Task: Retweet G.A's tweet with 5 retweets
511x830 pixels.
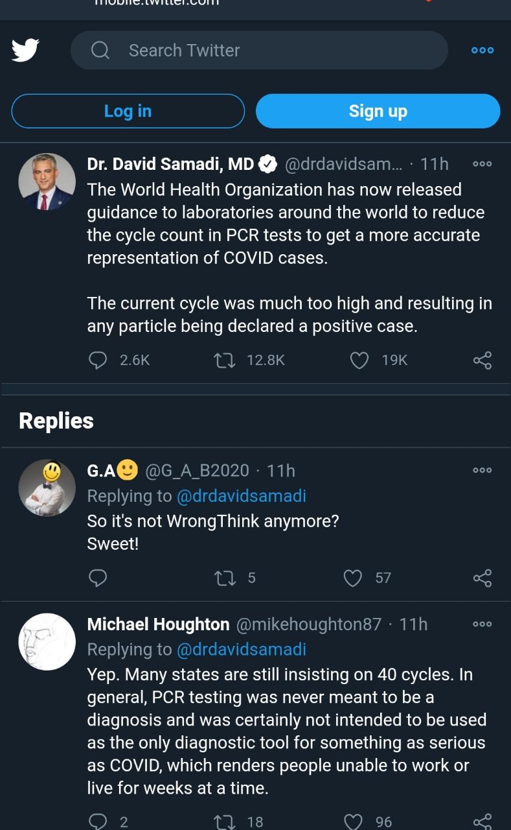Action: (224, 577)
